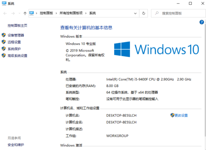Click 查看有关计算机的基本信息 heading
This screenshot has width=206, height=150.
pos(86,28)
